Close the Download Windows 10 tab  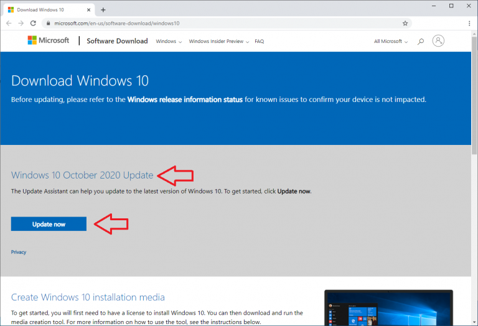90,9
